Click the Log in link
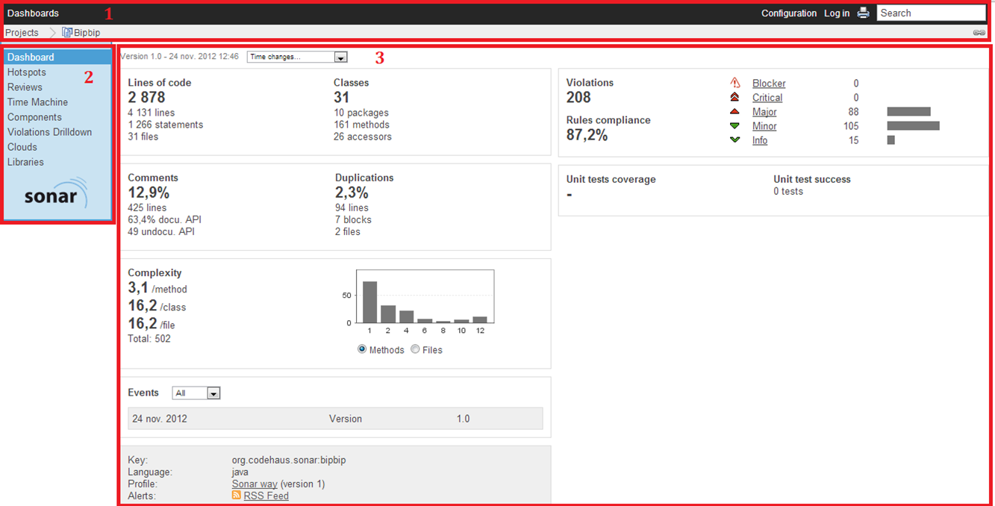The image size is (995, 506). 837,13
